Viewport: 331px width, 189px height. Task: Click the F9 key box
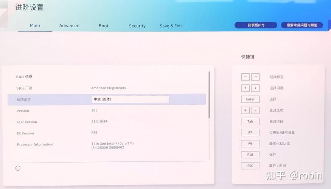point(250,144)
